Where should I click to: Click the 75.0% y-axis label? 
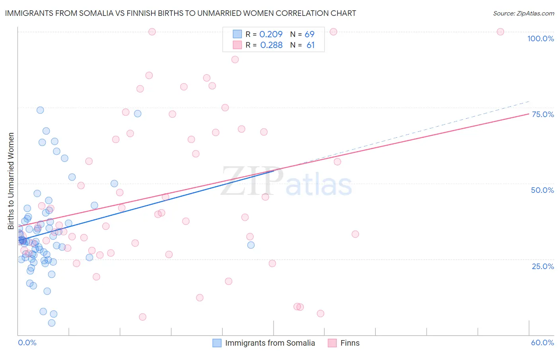pyautogui.click(x=543, y=114)
